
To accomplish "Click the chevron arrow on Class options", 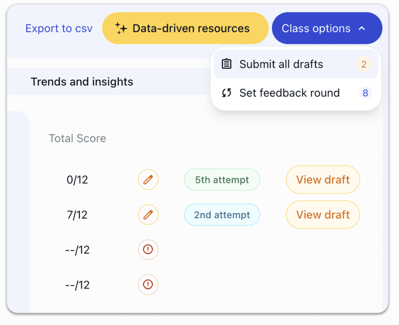I will tap(362, 28).
